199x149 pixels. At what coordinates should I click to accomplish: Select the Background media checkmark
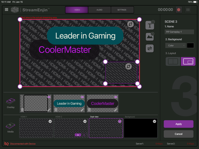click(154, 121)
